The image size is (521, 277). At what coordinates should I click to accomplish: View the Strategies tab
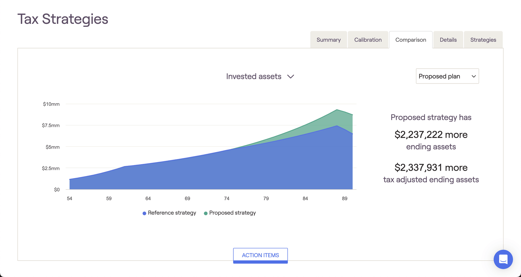483,40
